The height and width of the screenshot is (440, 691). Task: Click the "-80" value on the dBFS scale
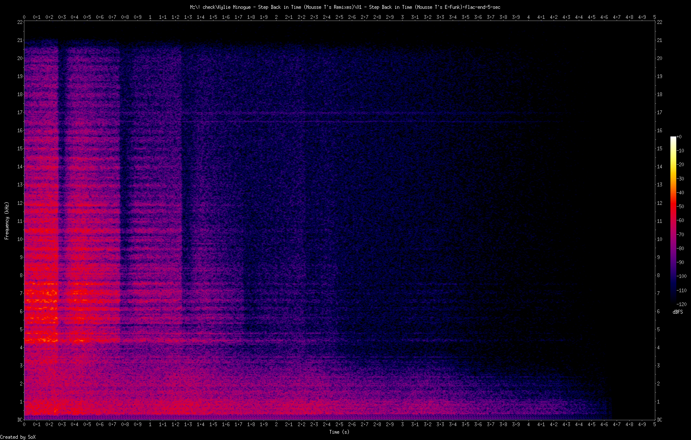click(x=681, y=248)
